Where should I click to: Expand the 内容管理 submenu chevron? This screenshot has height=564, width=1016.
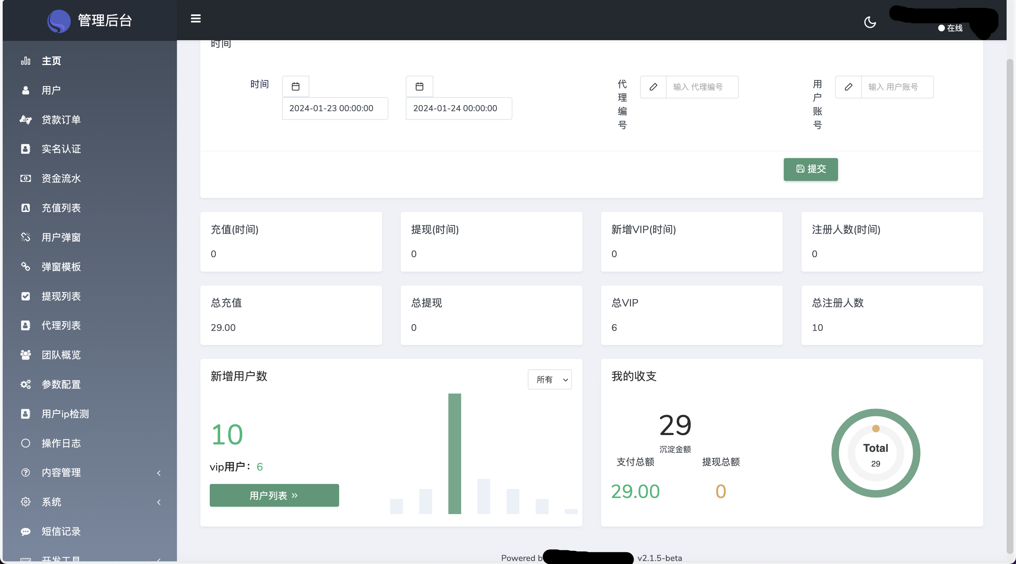[x=159, y=473]
